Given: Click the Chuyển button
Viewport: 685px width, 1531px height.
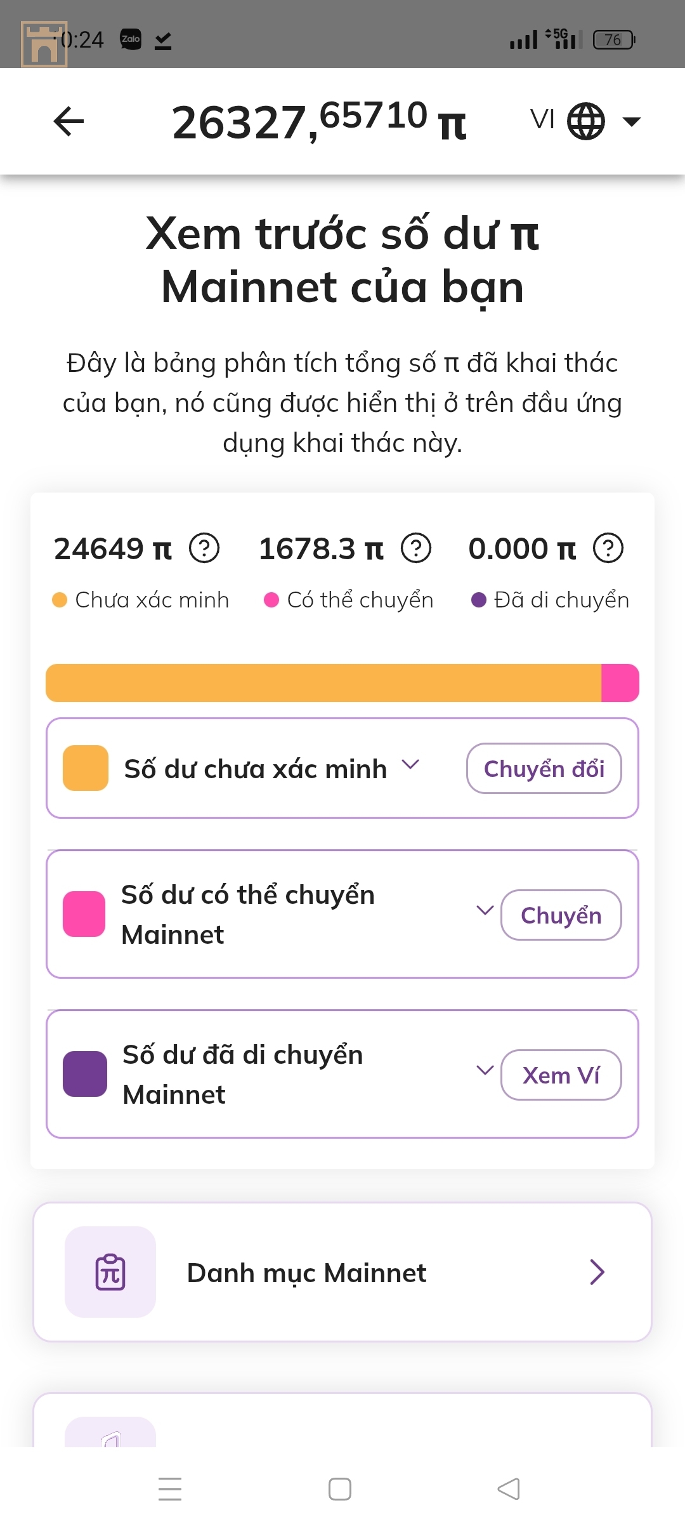Looking at the screenshot, I should click(561, 915).
